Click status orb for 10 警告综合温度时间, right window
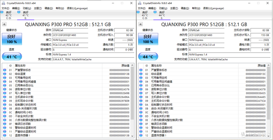The width and height of the screenshot is (273, 140). 141,128
